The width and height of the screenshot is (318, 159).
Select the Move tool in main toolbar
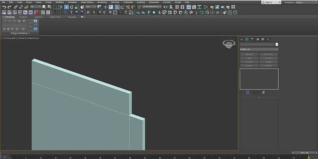click(66, 7)
